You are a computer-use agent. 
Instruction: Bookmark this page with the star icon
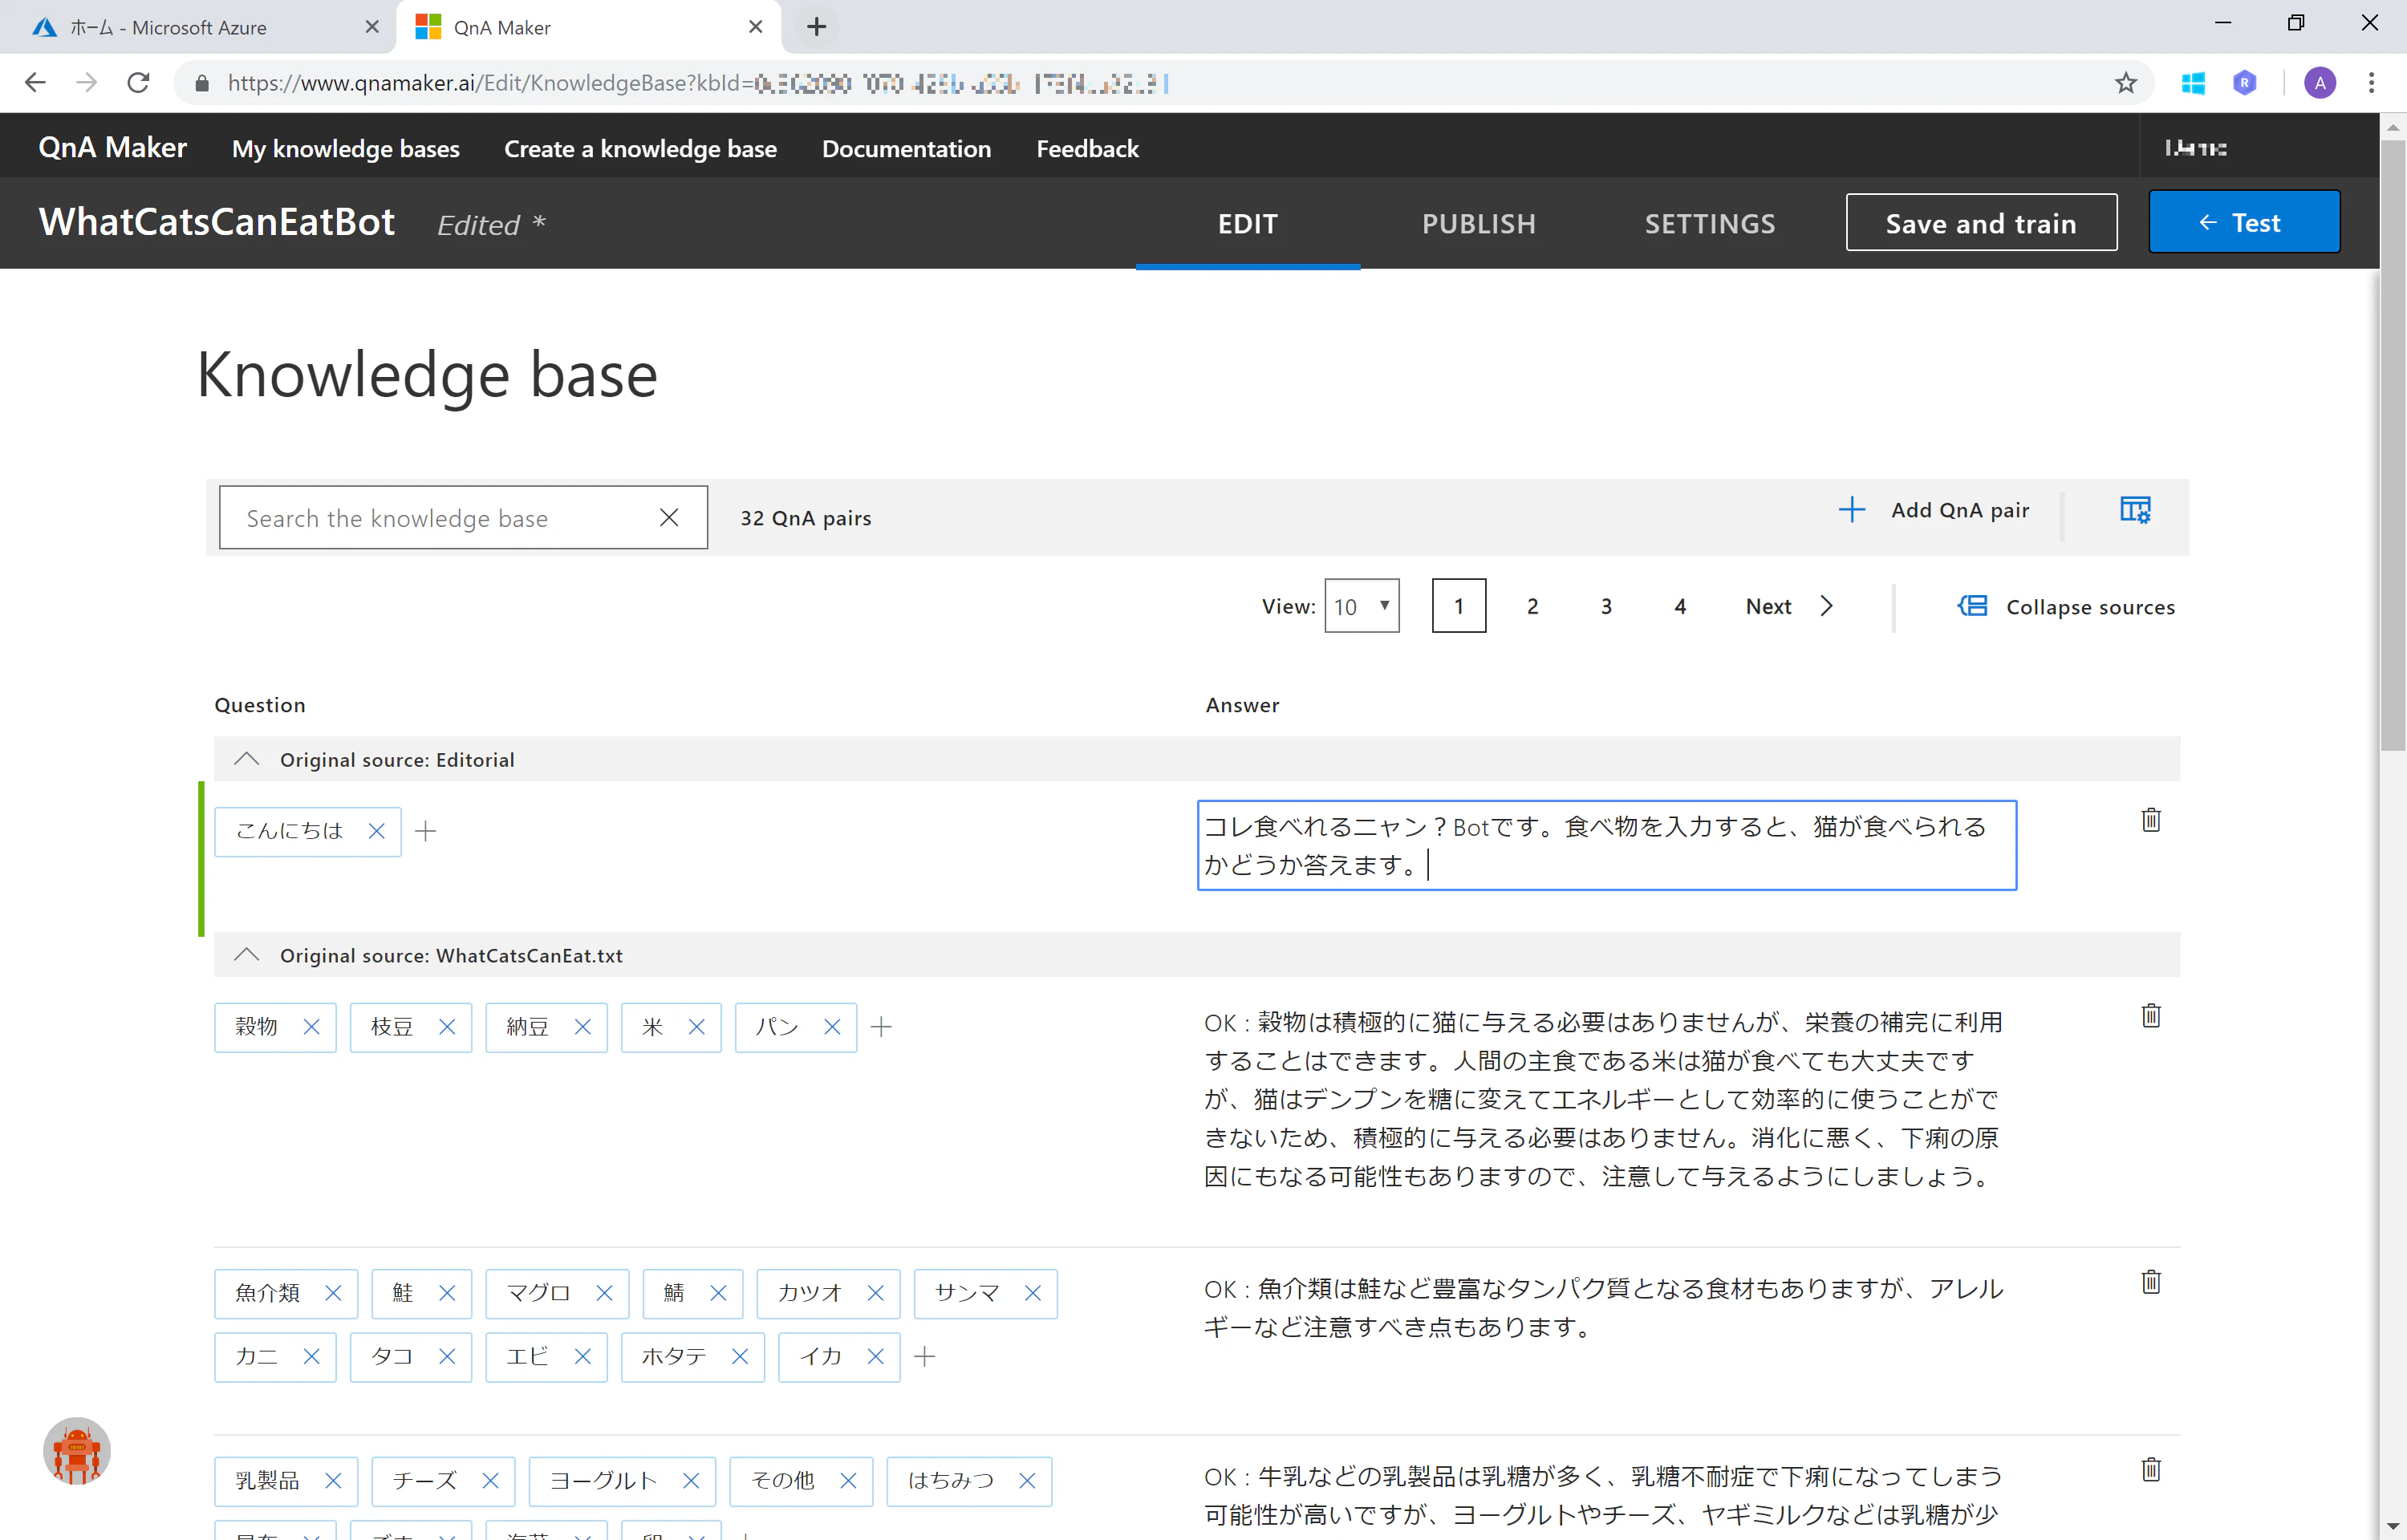[x=2126, y=83]
